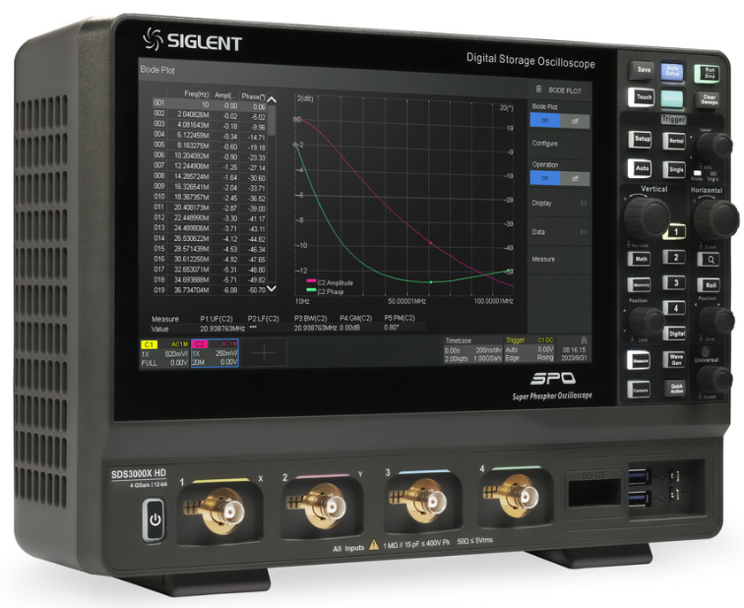Open the Configure menu entry
Viewport: 744px width, 608px height.
(560, 144)
